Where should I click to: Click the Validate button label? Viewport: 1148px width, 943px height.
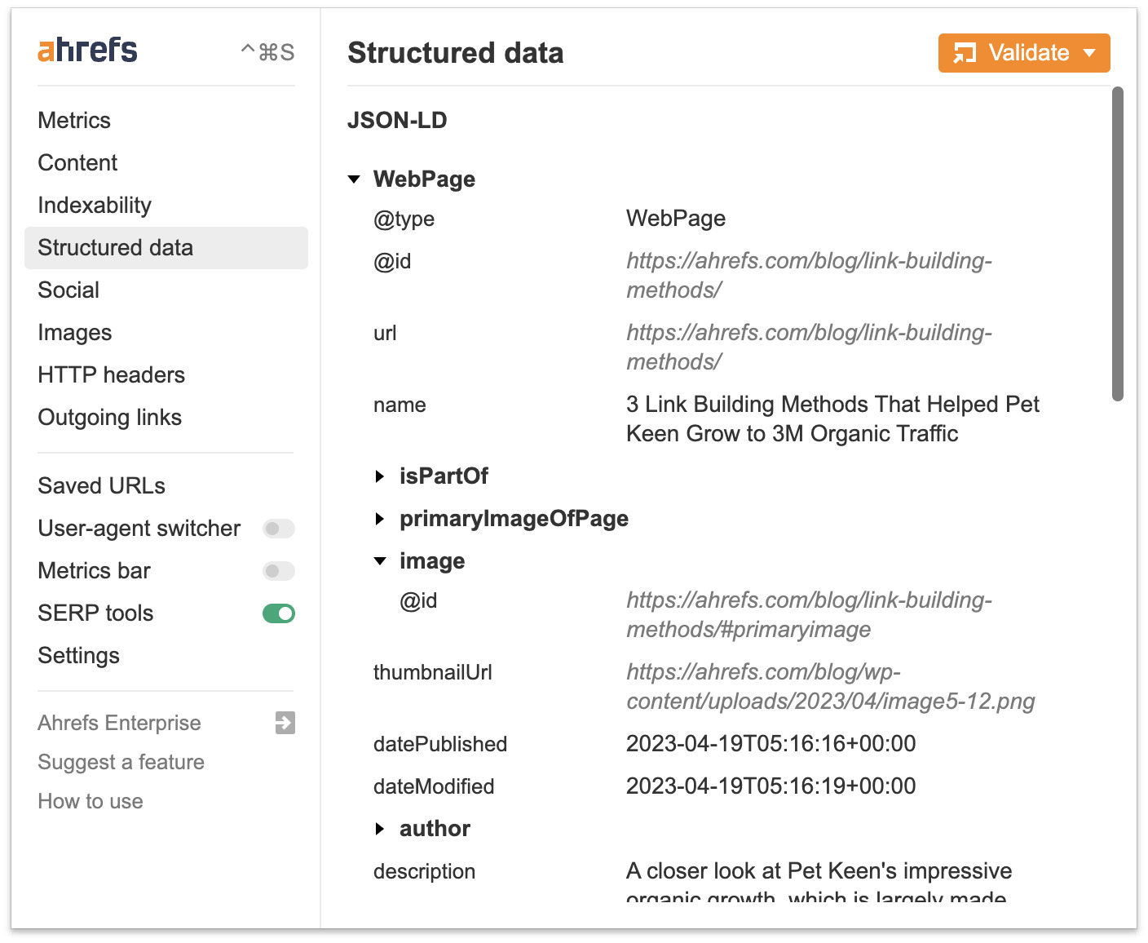pos(1029,53)
